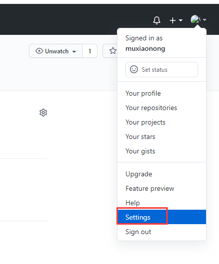The height and width of the screenshot is (264, 219).
Task: Click the smiley face status icon
Action: [134, 69]
